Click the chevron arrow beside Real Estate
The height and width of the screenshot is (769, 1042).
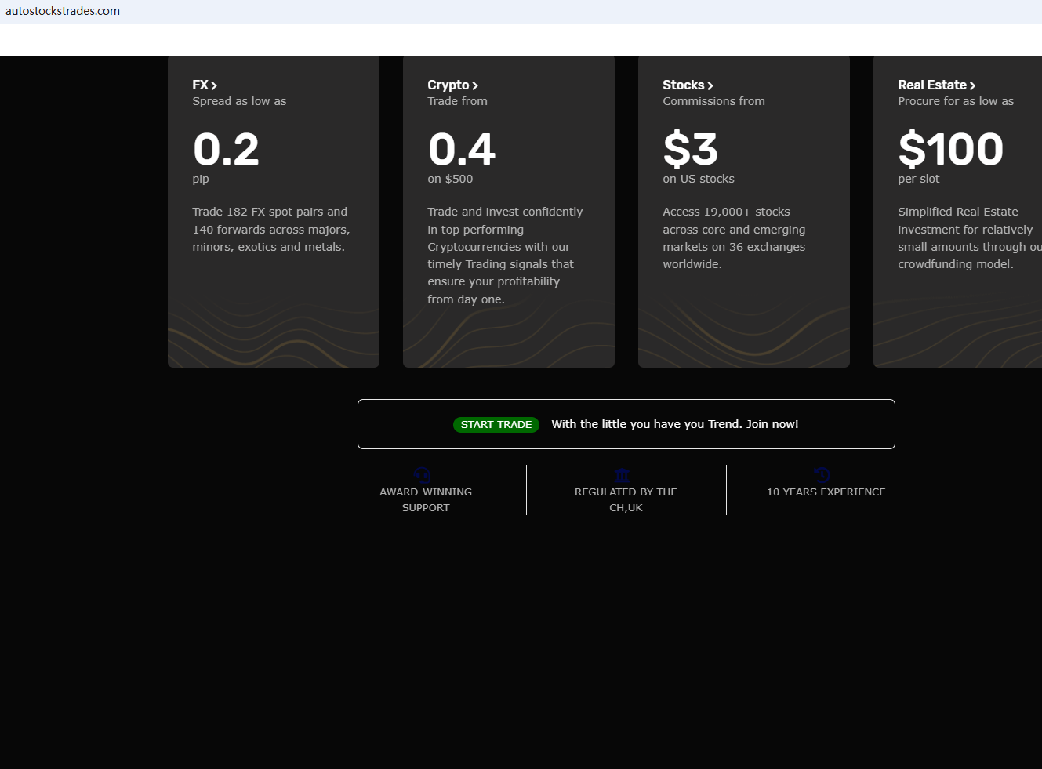[972, 85]
